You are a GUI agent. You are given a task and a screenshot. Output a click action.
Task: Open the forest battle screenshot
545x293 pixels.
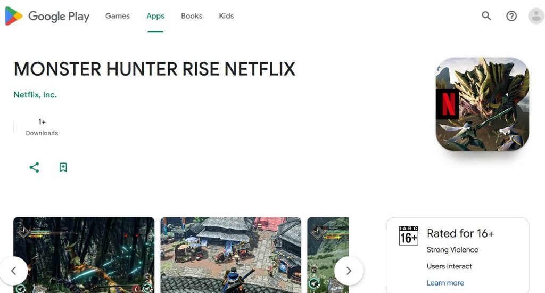click(84, 255)
